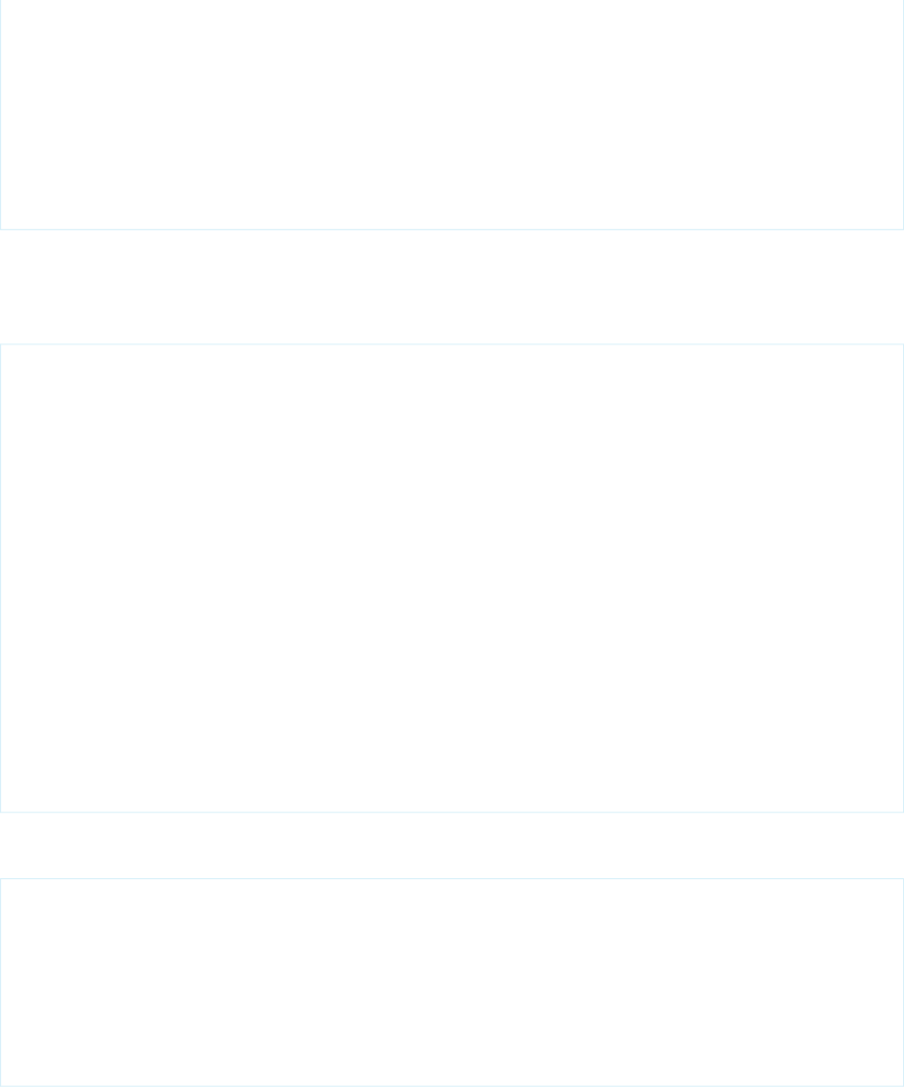904x1087 pixels.
Task: Click inside the bottom empty bordered panel
Action: [452, 981]
